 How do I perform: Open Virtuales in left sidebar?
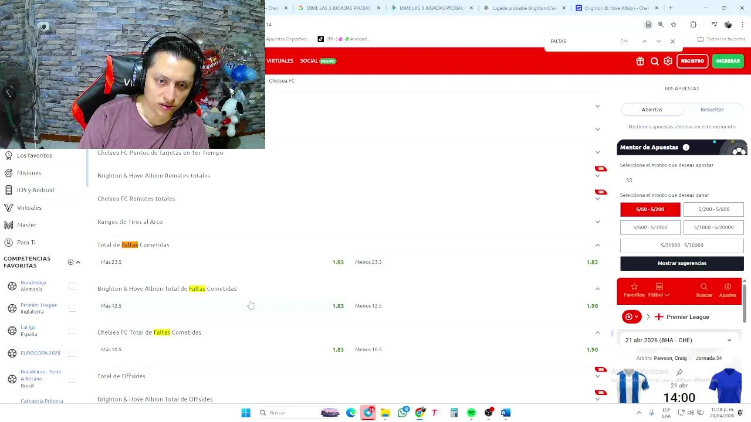(x=29, y=207)
